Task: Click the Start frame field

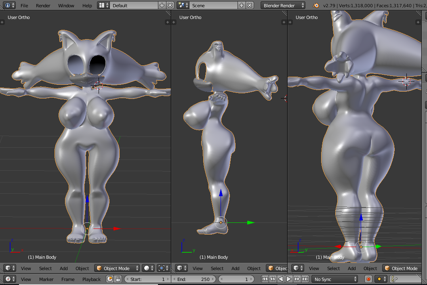Action: pos(147,279)
